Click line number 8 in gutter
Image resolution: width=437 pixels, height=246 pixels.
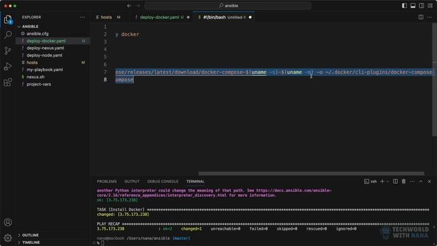click(x=105, y=80)
